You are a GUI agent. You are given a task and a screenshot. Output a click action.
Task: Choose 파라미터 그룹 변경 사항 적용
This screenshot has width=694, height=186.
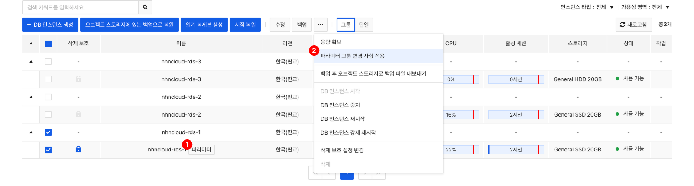coord(379,56)
